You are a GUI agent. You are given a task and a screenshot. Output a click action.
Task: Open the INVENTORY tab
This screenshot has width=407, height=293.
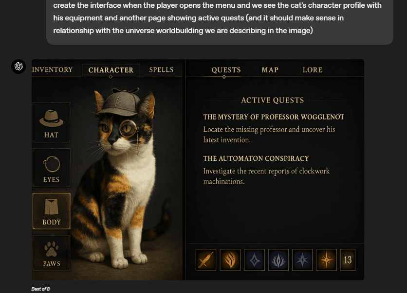coord(52,69)
